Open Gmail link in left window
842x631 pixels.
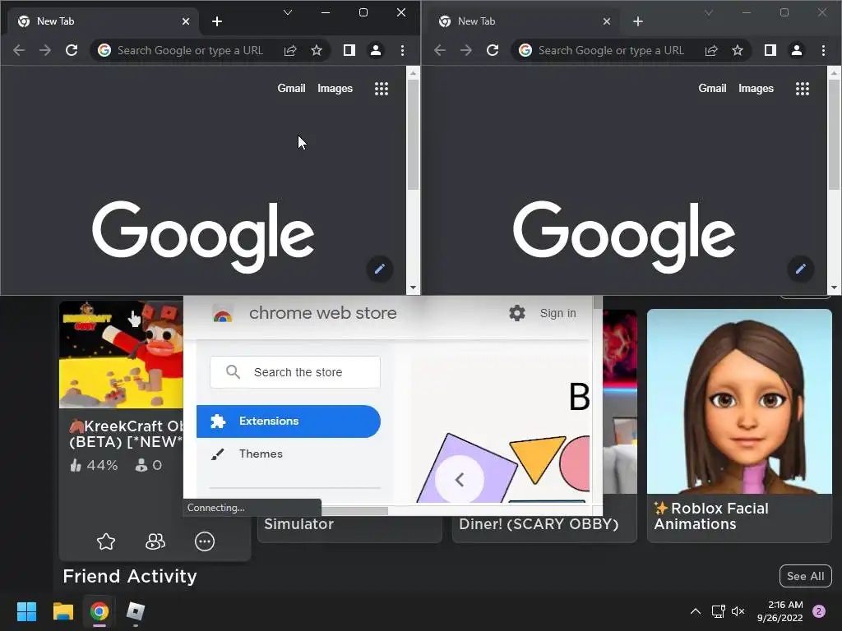[291, 89]
